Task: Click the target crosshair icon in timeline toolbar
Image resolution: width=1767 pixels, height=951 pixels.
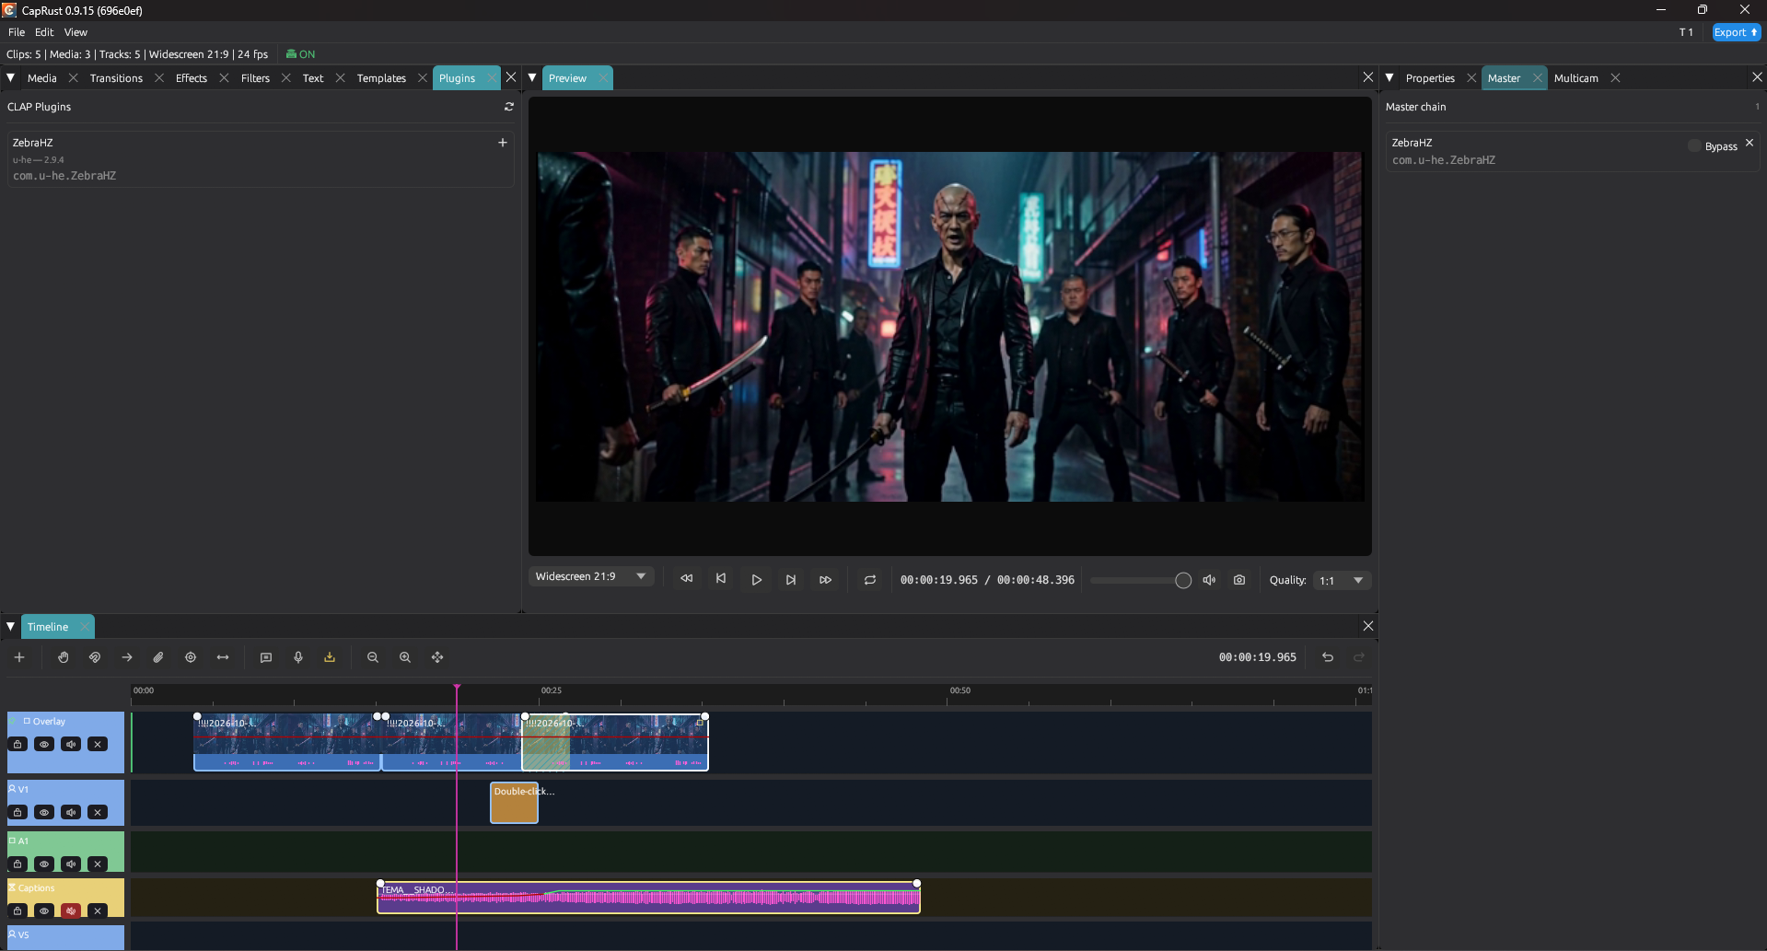Action: click(191, 657)
